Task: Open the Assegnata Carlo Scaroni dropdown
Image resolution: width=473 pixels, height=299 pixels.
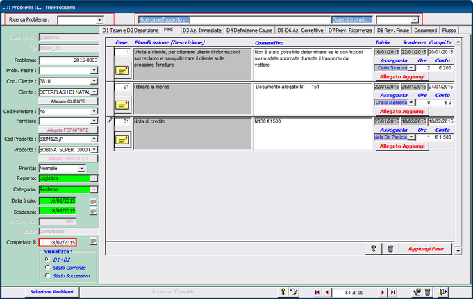Action: 411,68
